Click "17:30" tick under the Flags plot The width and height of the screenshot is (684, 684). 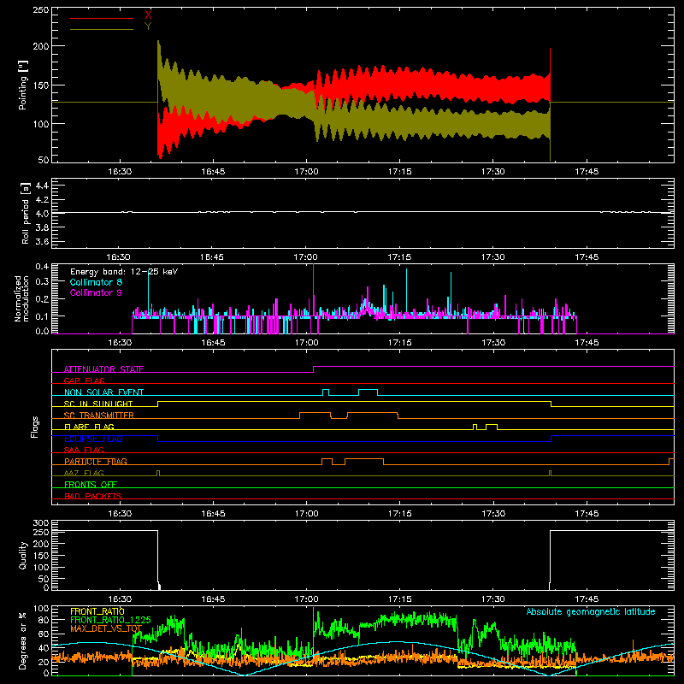coord(493,514)
